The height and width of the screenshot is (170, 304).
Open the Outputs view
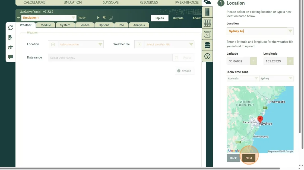[178, 18]
